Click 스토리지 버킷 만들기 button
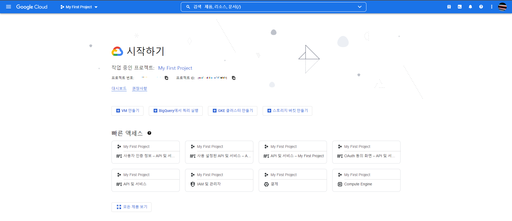Viewport: 512px width, 221px height. 287,111
